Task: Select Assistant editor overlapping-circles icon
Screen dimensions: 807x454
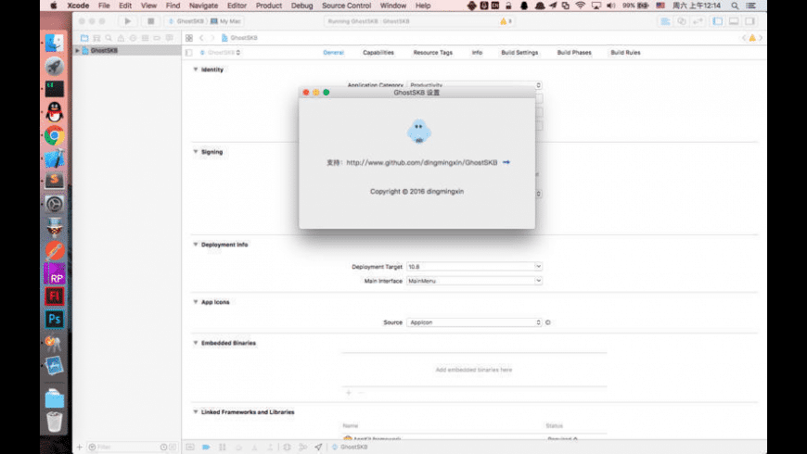Action: (x=682, y=21)
